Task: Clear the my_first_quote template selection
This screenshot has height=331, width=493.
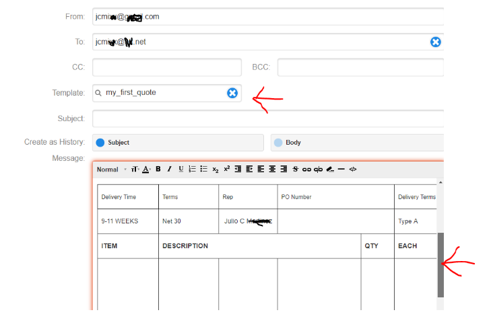Action: [232, 93]
